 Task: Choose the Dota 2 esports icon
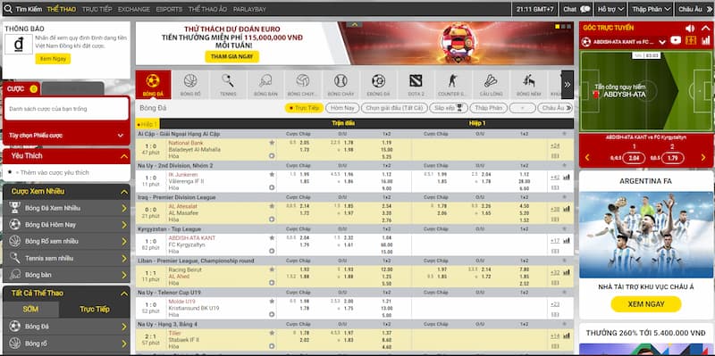pyautogui.click(x=416, y=85)
